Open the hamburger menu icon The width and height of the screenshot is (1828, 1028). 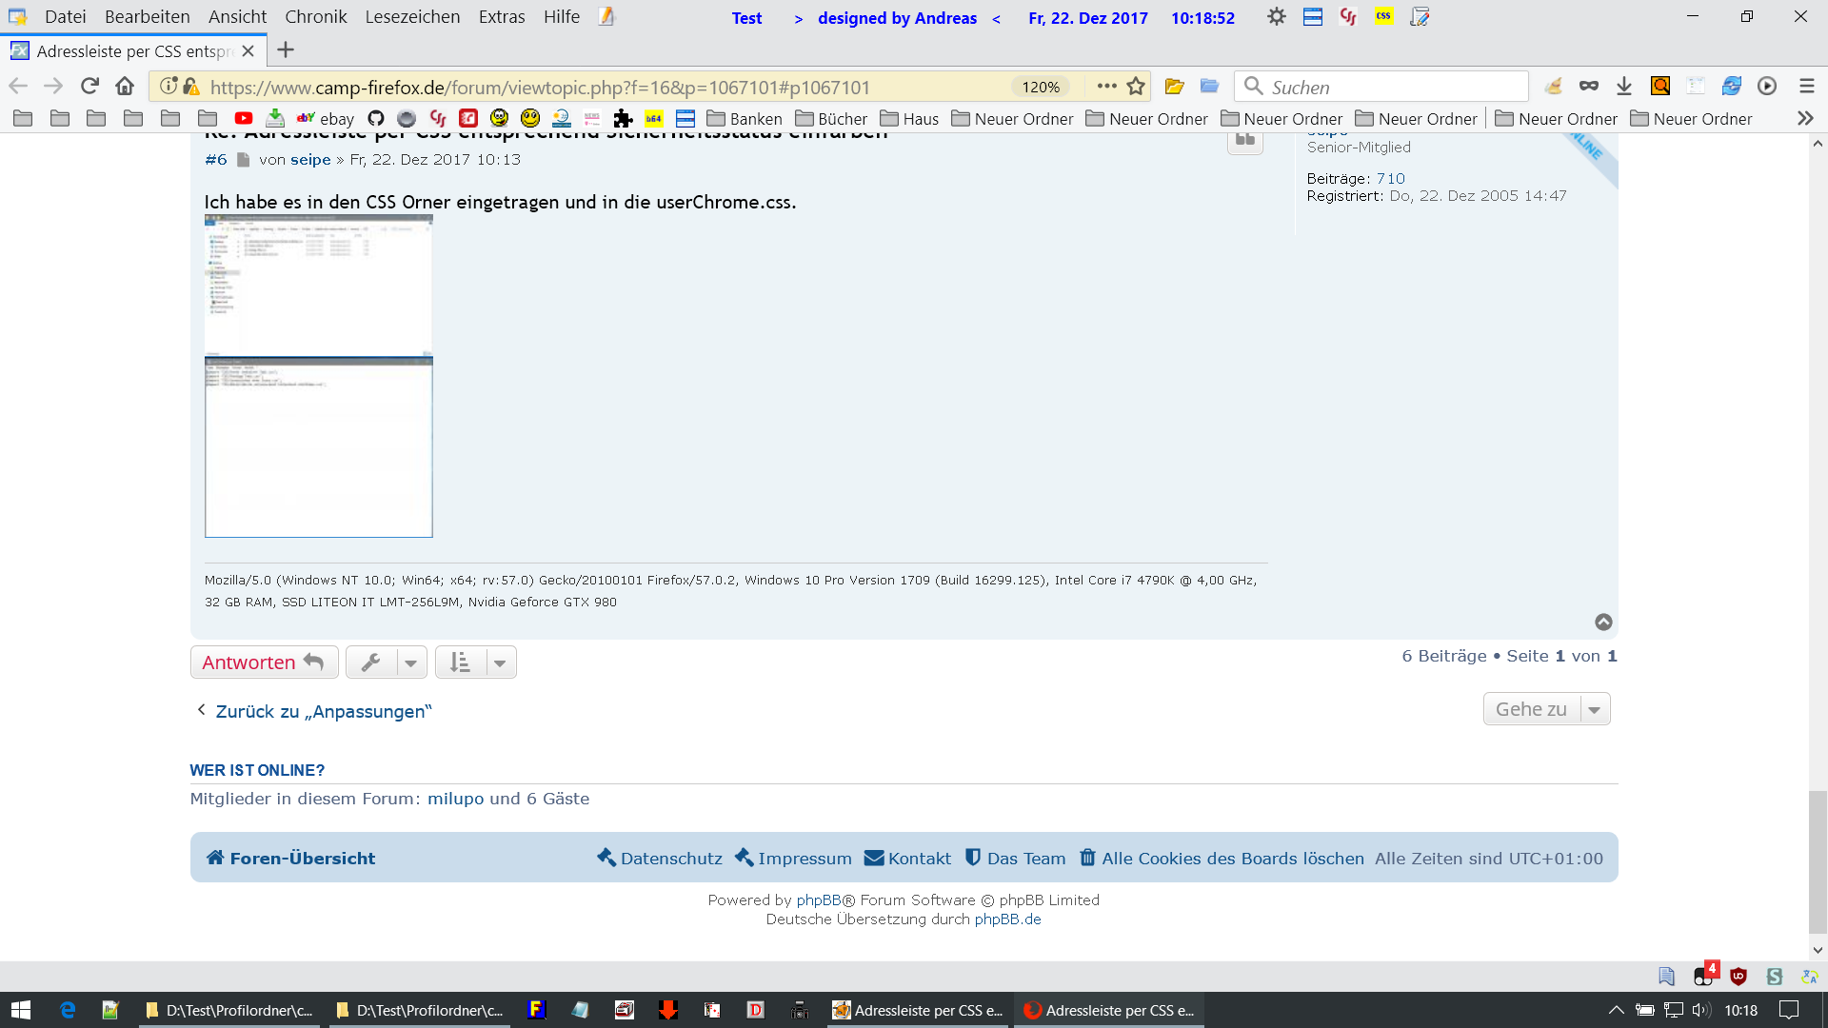(1806, 87)
